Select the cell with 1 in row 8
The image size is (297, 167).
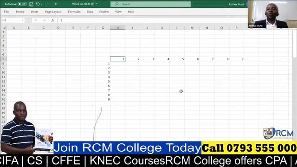(103, 64)
